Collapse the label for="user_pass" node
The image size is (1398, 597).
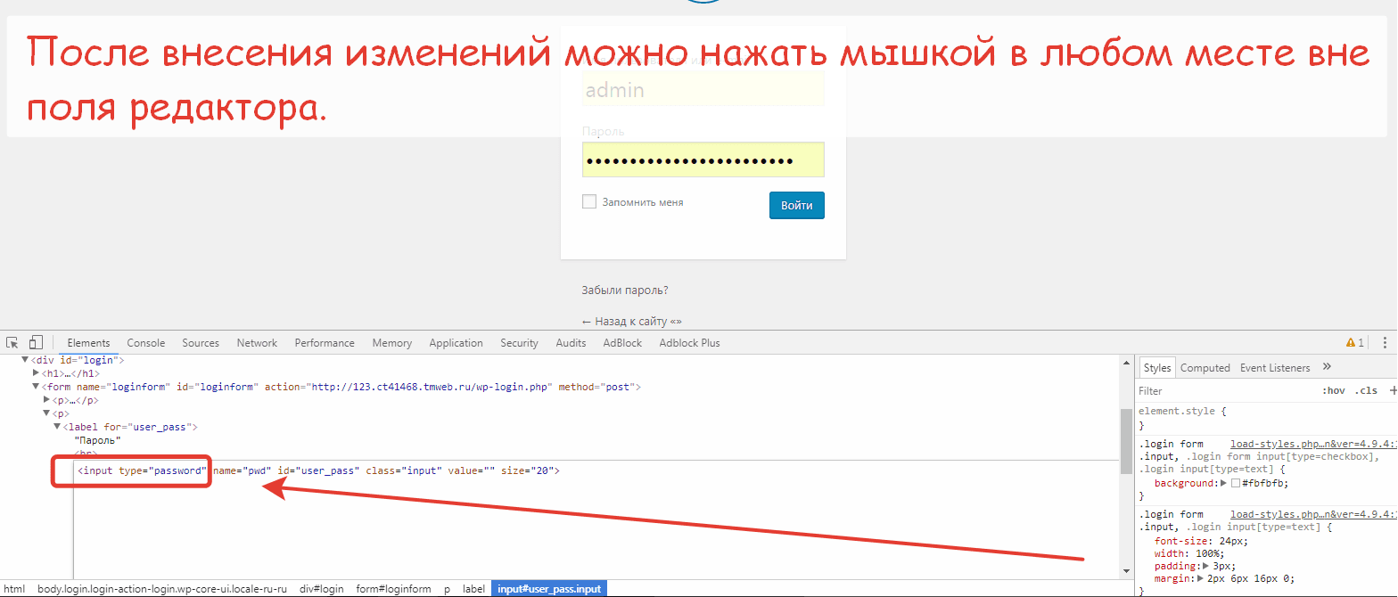(x=58, y=427)
